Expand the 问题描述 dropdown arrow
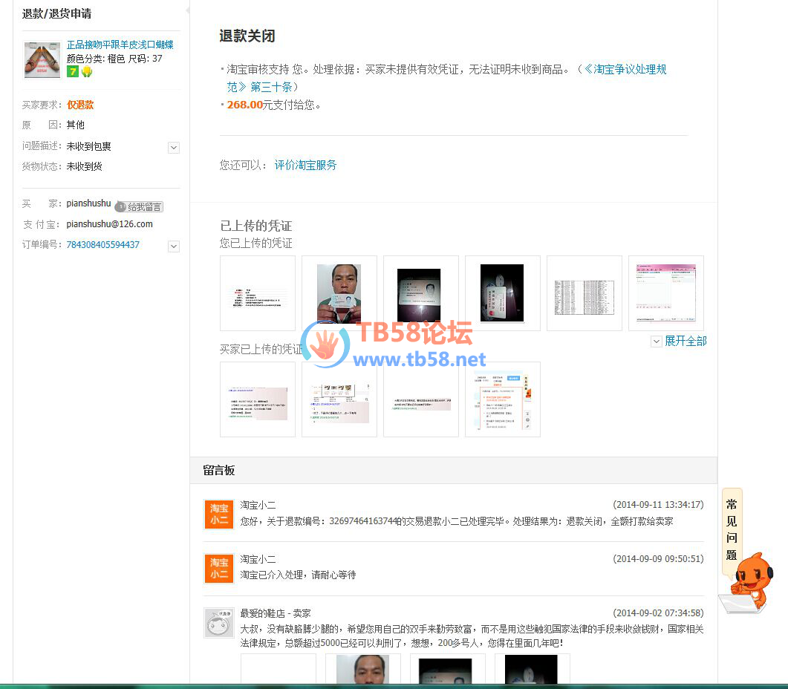 (x=174, y=148)
